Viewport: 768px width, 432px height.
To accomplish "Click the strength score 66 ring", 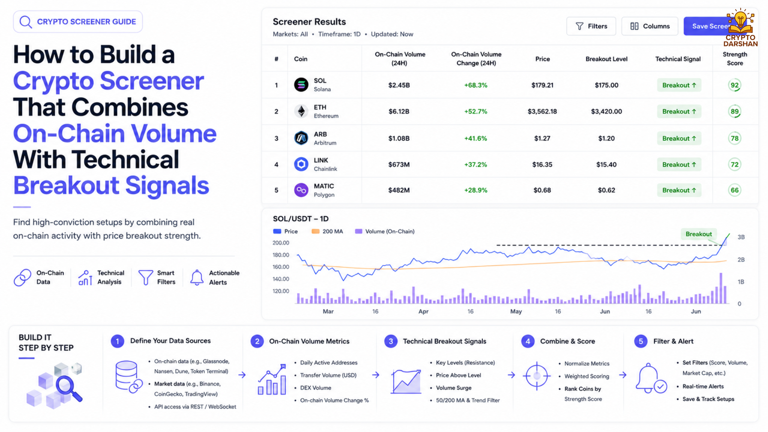I will tap(735, 190).
